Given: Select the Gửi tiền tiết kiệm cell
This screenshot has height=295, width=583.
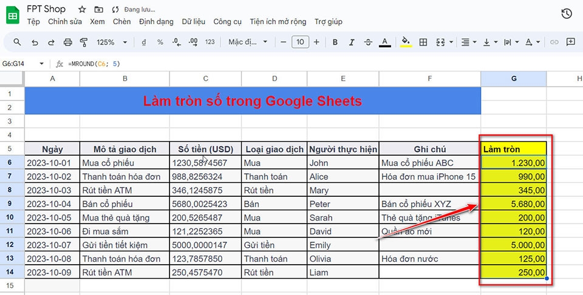Looking at the screenshot, I should [x=124, y=245].
